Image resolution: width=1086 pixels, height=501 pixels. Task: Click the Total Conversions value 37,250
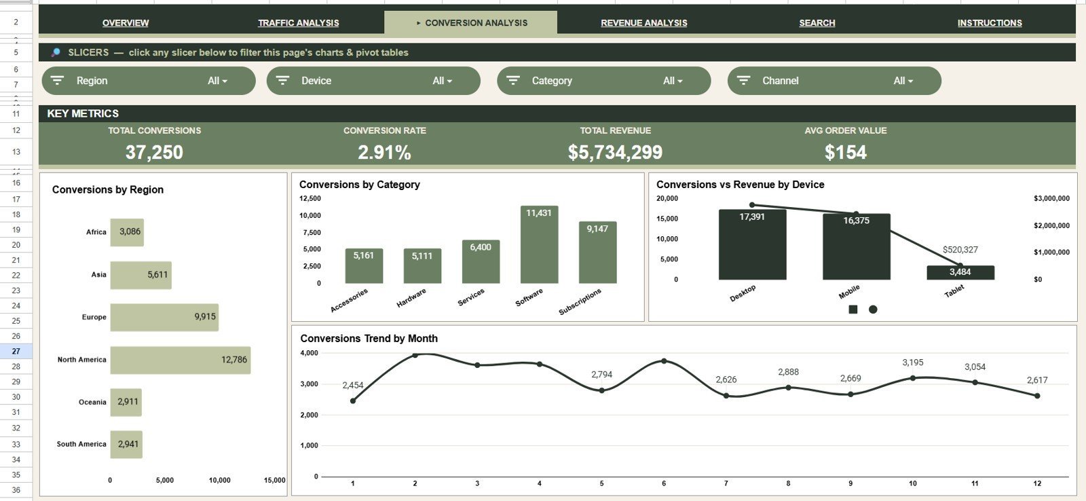point(154,152)
